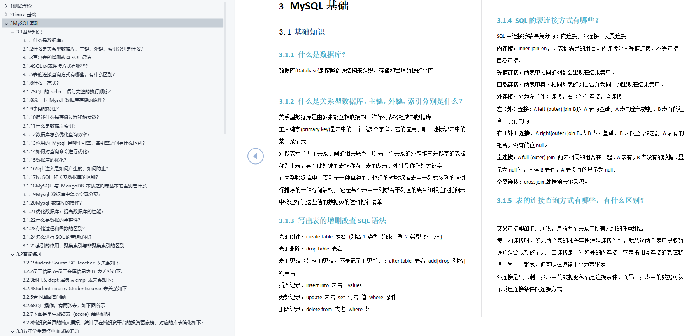Open outline item 3.1.1什么是数据库?

tap(43, 40)
